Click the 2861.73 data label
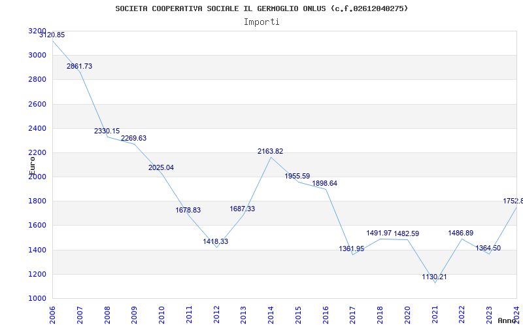Viewport: 523px width, 327px height. point(79,67)
